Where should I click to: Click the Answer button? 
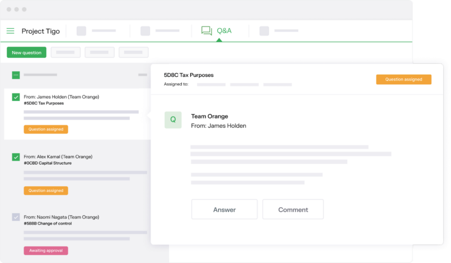224,209
